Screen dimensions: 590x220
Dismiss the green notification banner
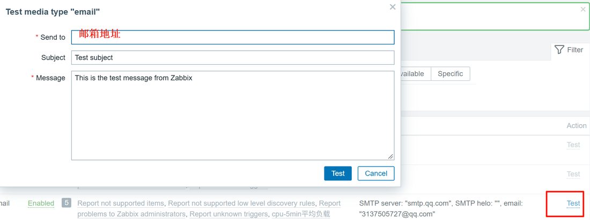(583, 10)
